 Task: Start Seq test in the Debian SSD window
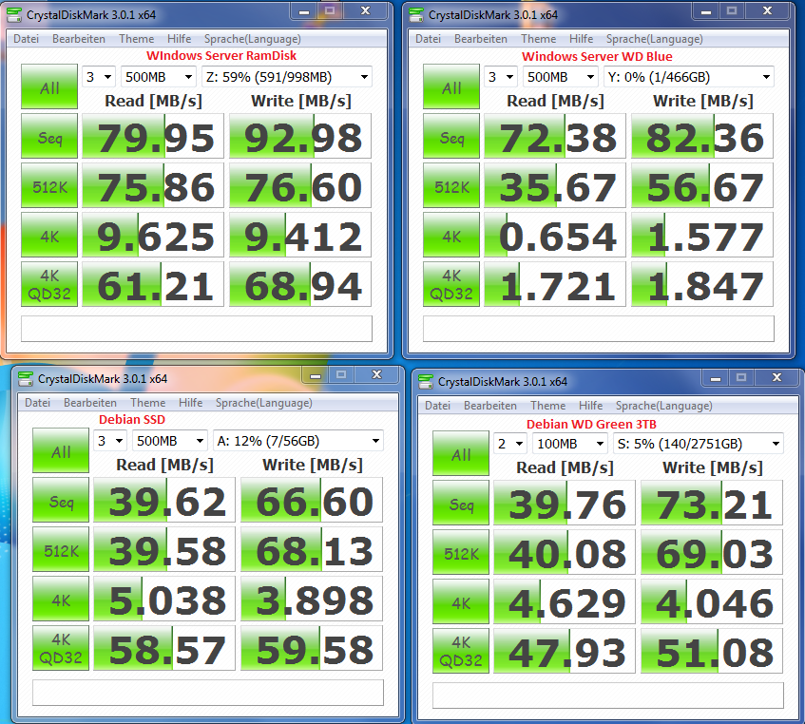click(x=61, y=500)
